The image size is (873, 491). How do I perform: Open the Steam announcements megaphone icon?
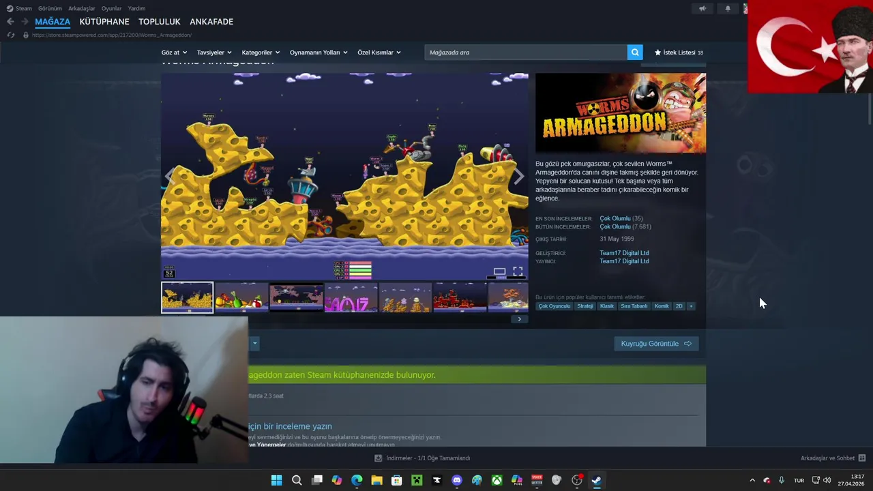click(702, 8)
